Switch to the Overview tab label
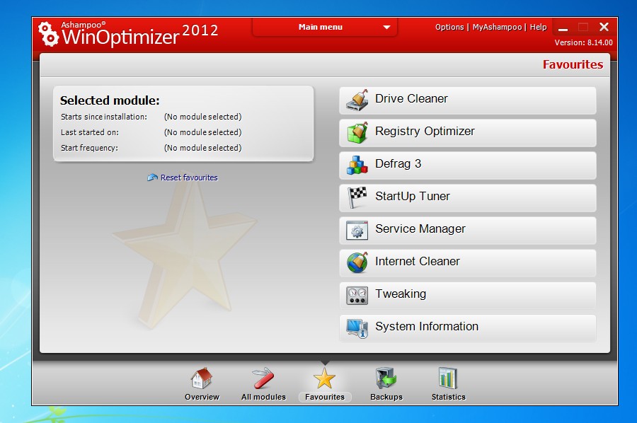The height and width of the screenshot is (423, 637). click(202, 397)
